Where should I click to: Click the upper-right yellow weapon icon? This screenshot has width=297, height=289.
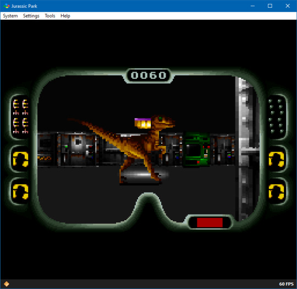(x=276, y=159)
